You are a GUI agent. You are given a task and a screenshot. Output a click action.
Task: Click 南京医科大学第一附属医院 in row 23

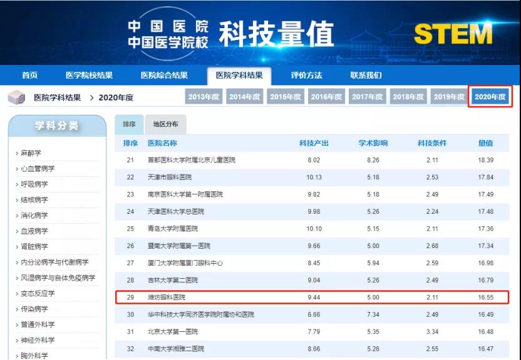coord(185,194)
